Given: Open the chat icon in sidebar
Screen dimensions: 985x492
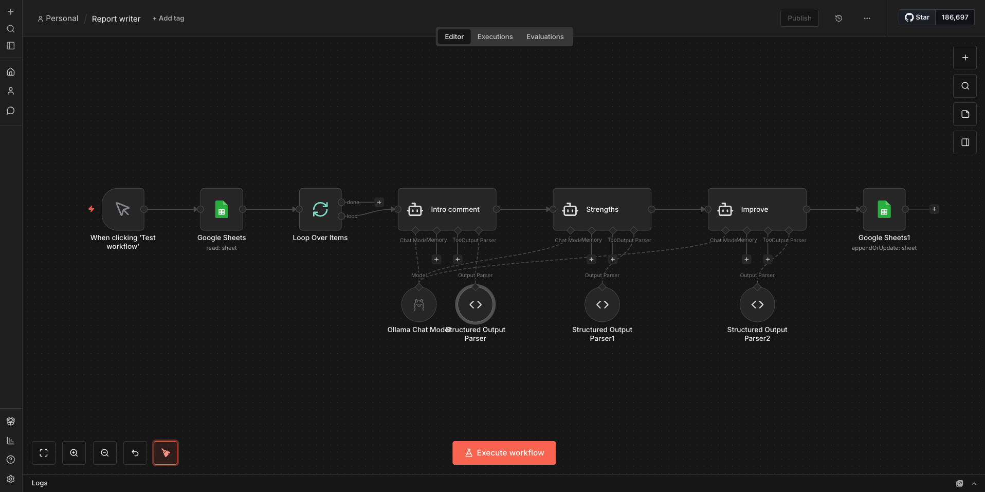Looking at the screenshot, I should click(x=11, y=111).
